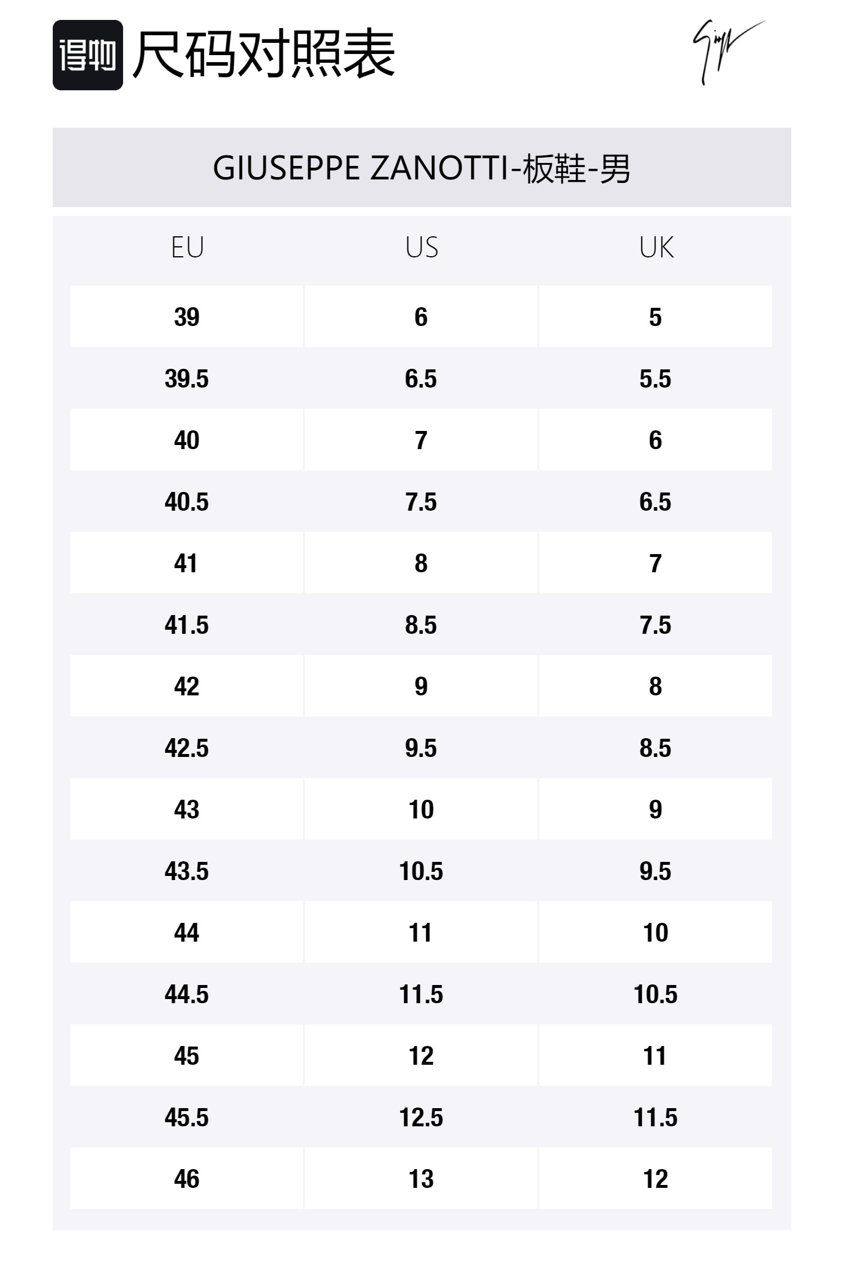The width and height of the screenshot is (844, 1277).
Task: Select the EU size 42 cell
Action: (187, 686)
